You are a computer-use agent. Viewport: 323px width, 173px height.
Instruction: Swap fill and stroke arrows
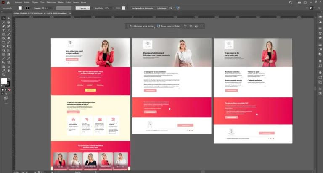(9, 79)
